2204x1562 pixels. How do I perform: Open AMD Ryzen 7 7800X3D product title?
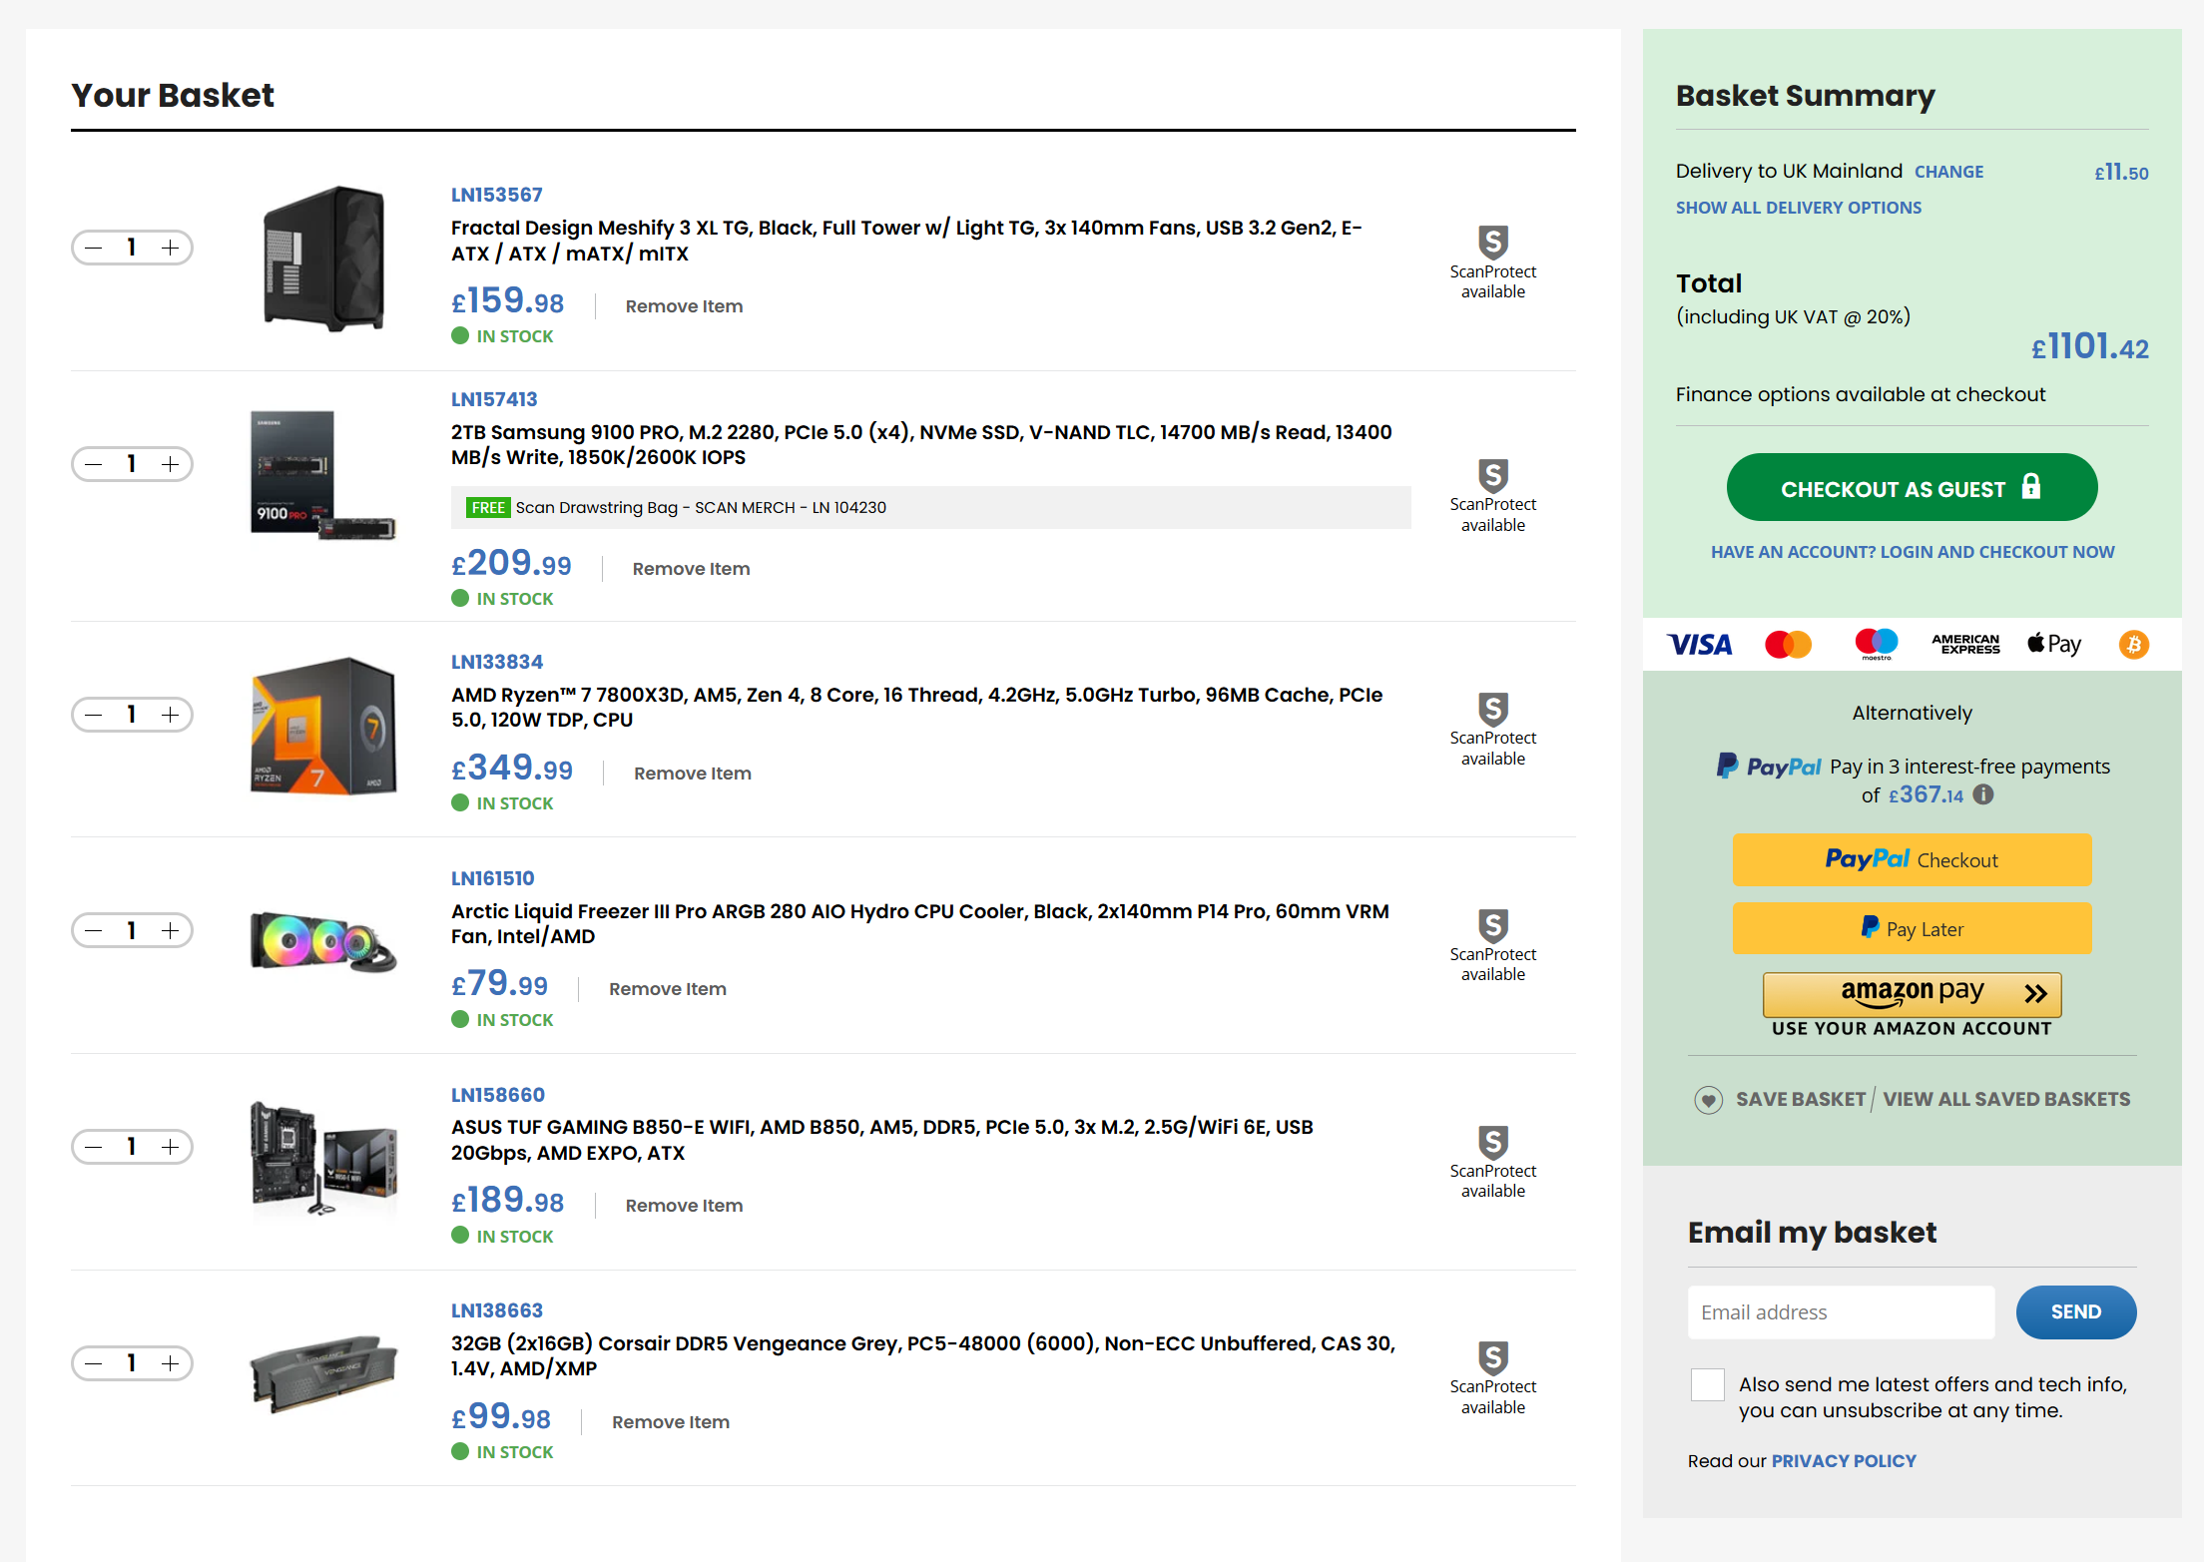click(916, 708)
